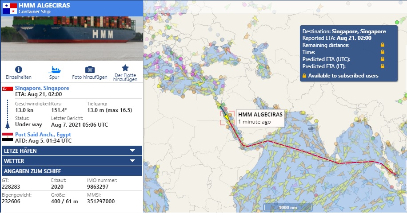Click the Eigengewicht value 232606
Image resolution: width=407 pixels, height=213 pixels.
(11, 201)
